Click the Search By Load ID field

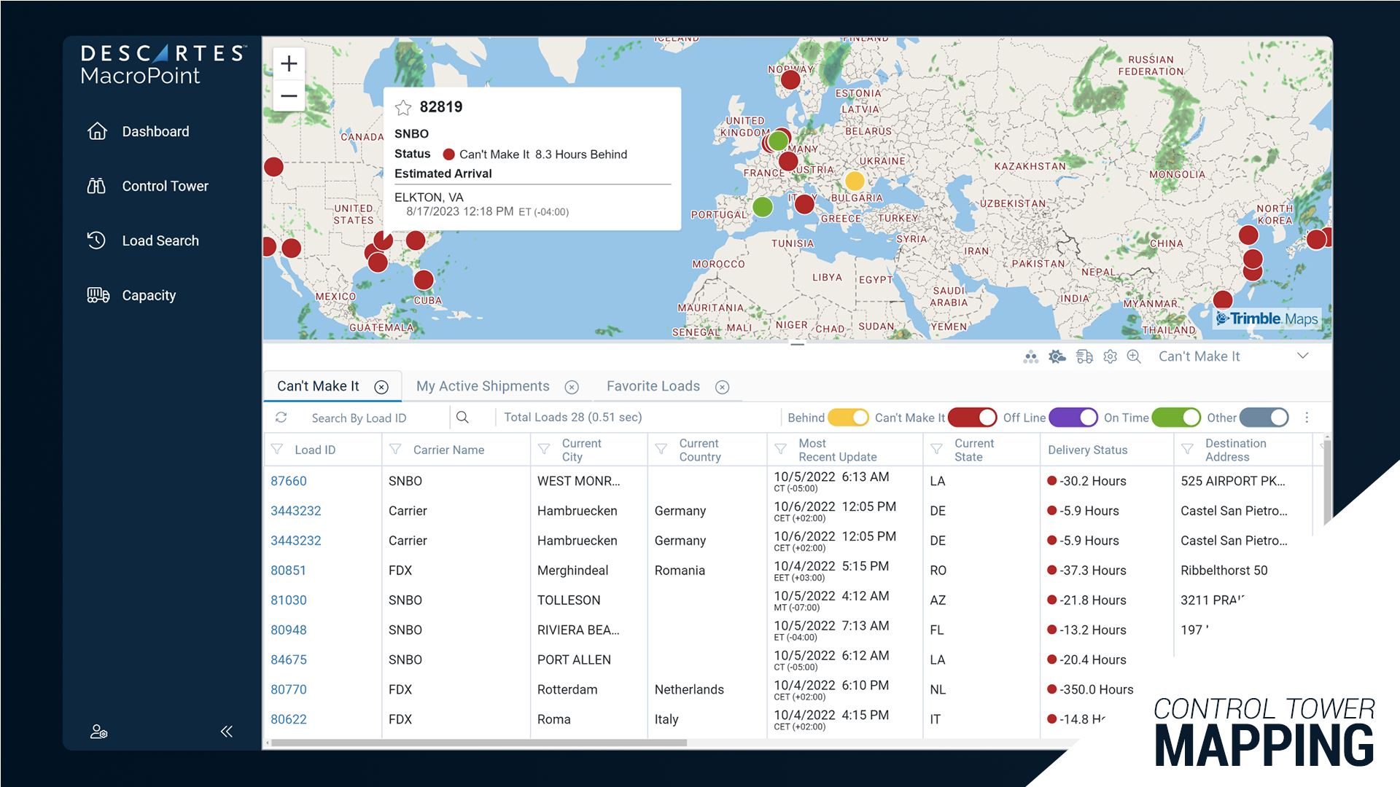pyautogui.click(x=376, y=418)
